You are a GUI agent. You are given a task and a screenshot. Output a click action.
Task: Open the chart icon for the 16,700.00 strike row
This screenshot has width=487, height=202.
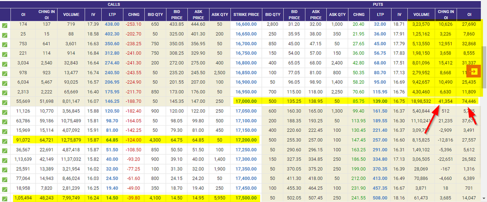coord(5,44)
